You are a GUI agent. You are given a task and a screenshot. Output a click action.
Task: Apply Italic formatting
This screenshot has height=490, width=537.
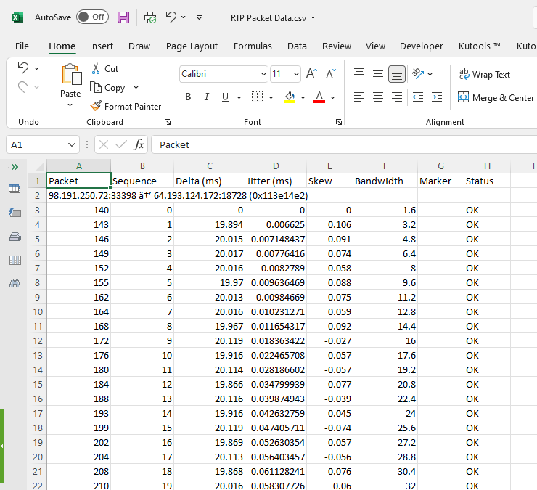point(206,97)
